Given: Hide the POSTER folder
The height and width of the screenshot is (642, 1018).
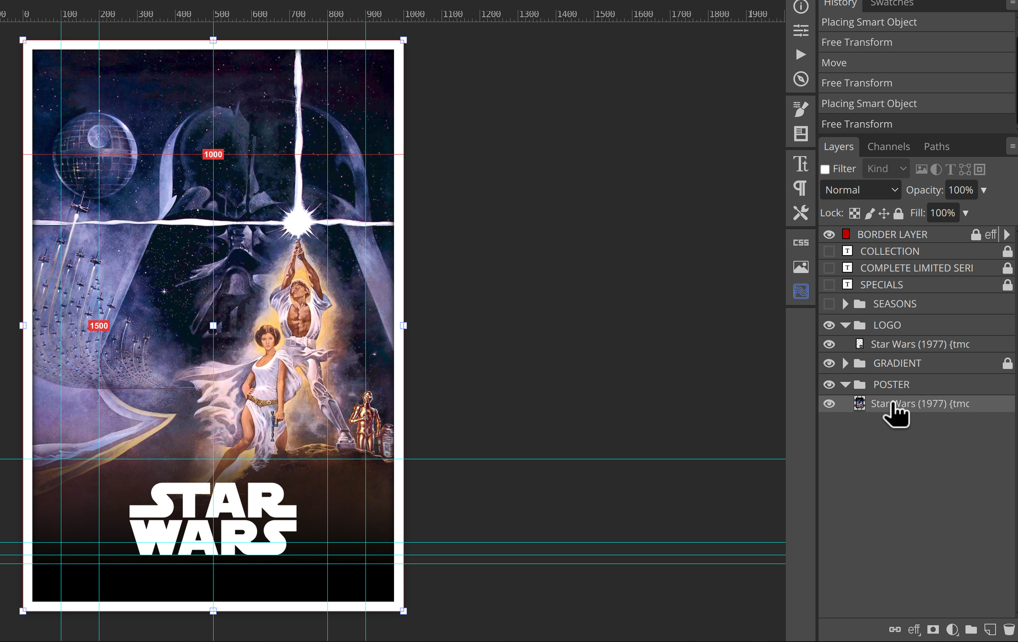Looking at the screenshot, I should pyautogui.click(x=829, y=384).
